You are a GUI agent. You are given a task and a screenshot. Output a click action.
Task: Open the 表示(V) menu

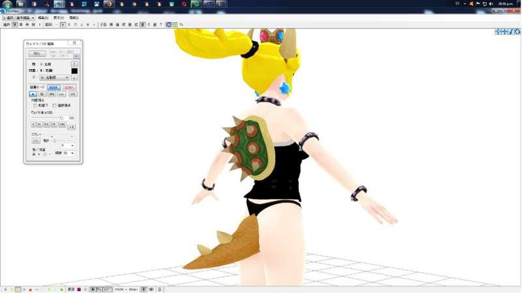(x=59, y=18)
